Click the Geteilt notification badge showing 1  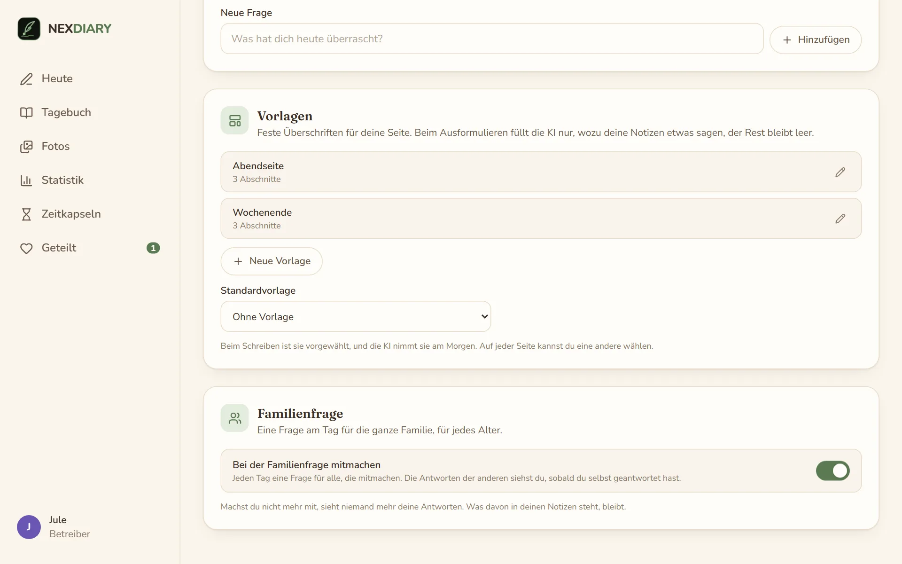153,248
